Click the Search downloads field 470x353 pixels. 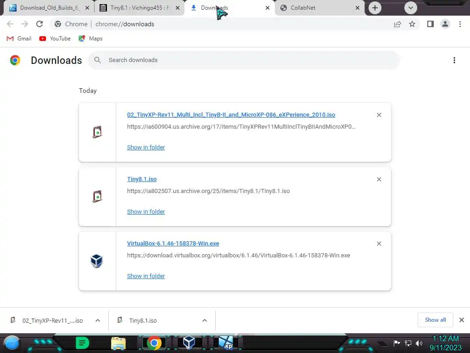tap(244, 60)
